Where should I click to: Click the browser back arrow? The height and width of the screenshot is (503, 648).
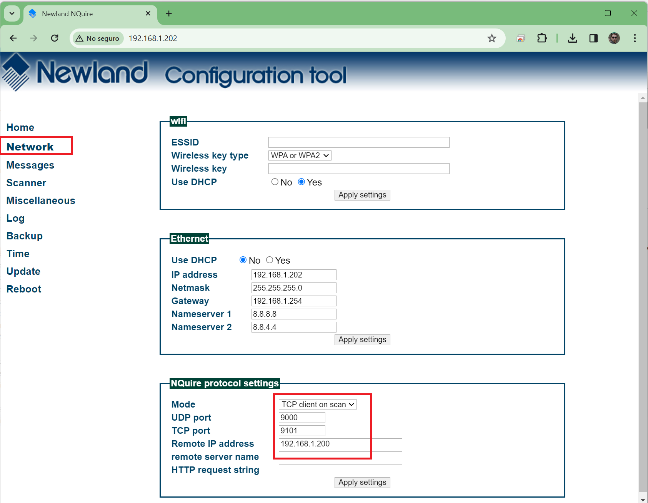tap(13, 38)
